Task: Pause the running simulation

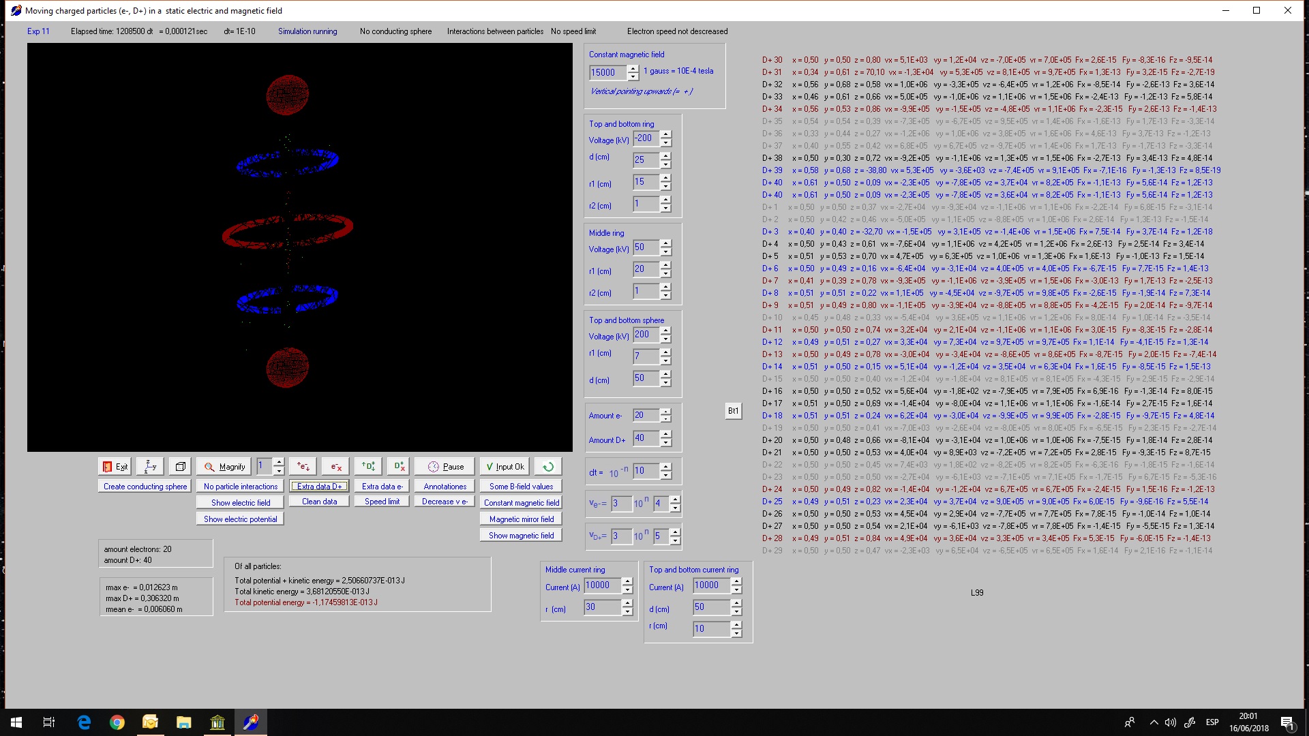Action: click(x=445, y=467)
